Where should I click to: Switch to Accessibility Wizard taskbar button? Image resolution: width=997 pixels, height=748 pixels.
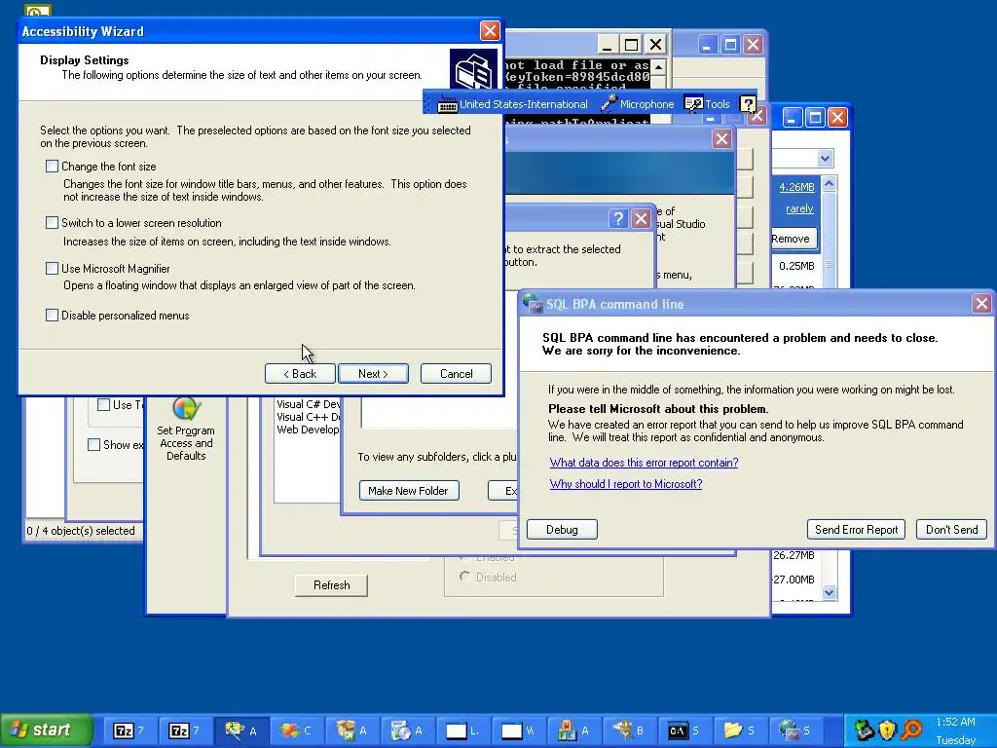coord(241,730)
